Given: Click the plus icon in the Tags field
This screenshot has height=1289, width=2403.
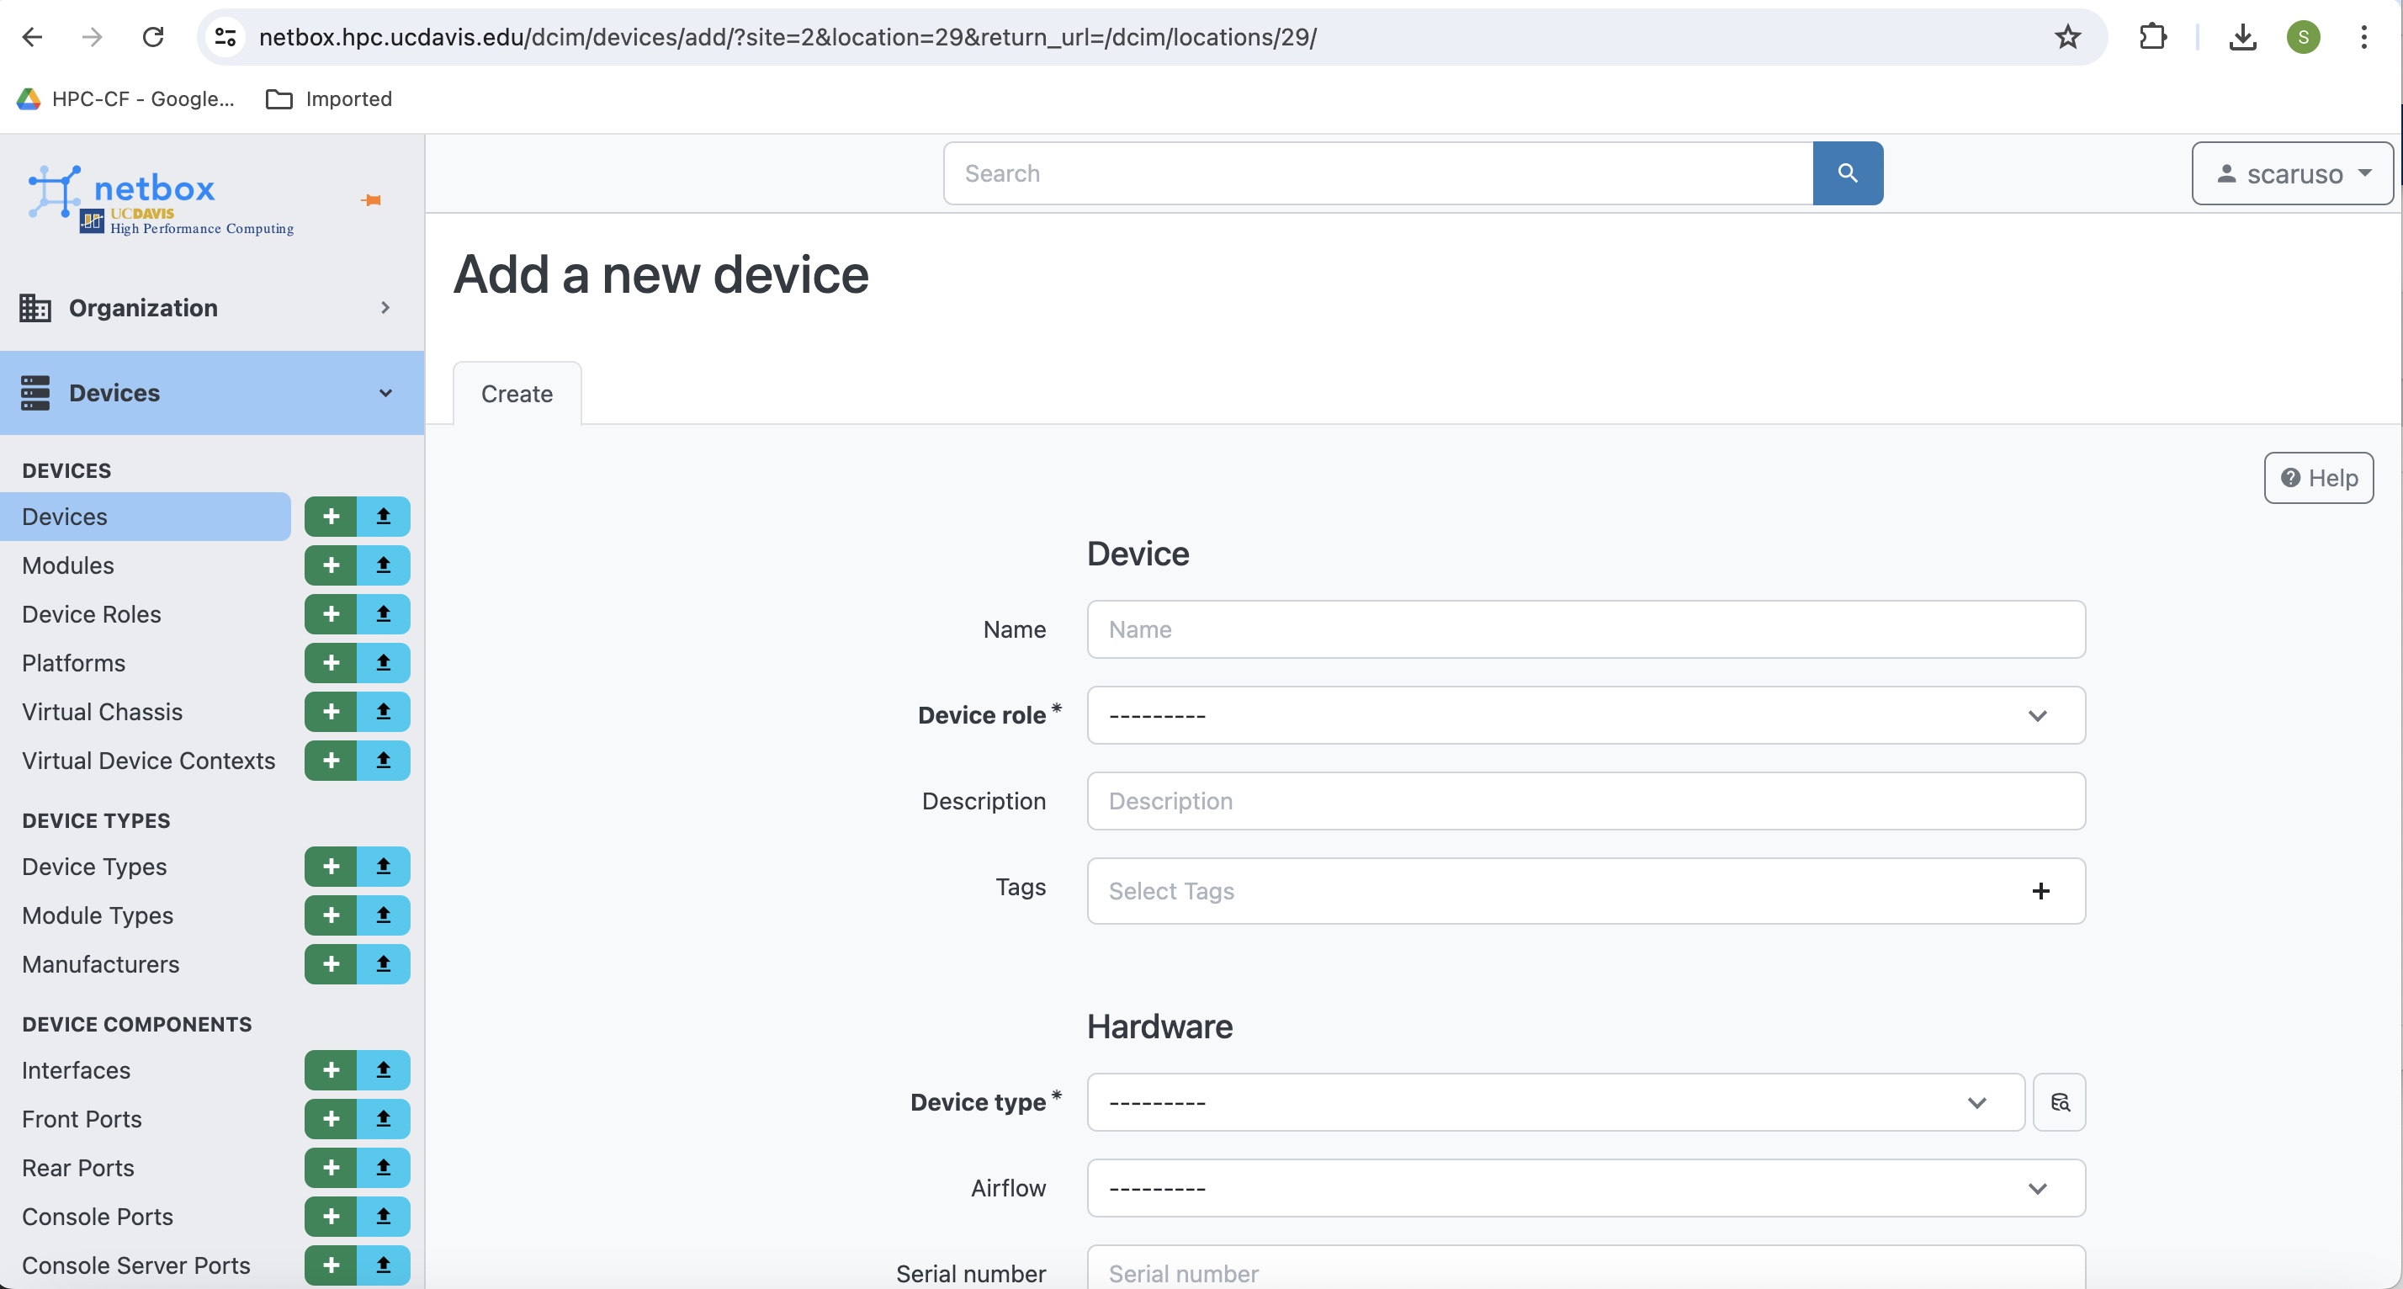Looking at the screenshot, I should coord(2040,891).
